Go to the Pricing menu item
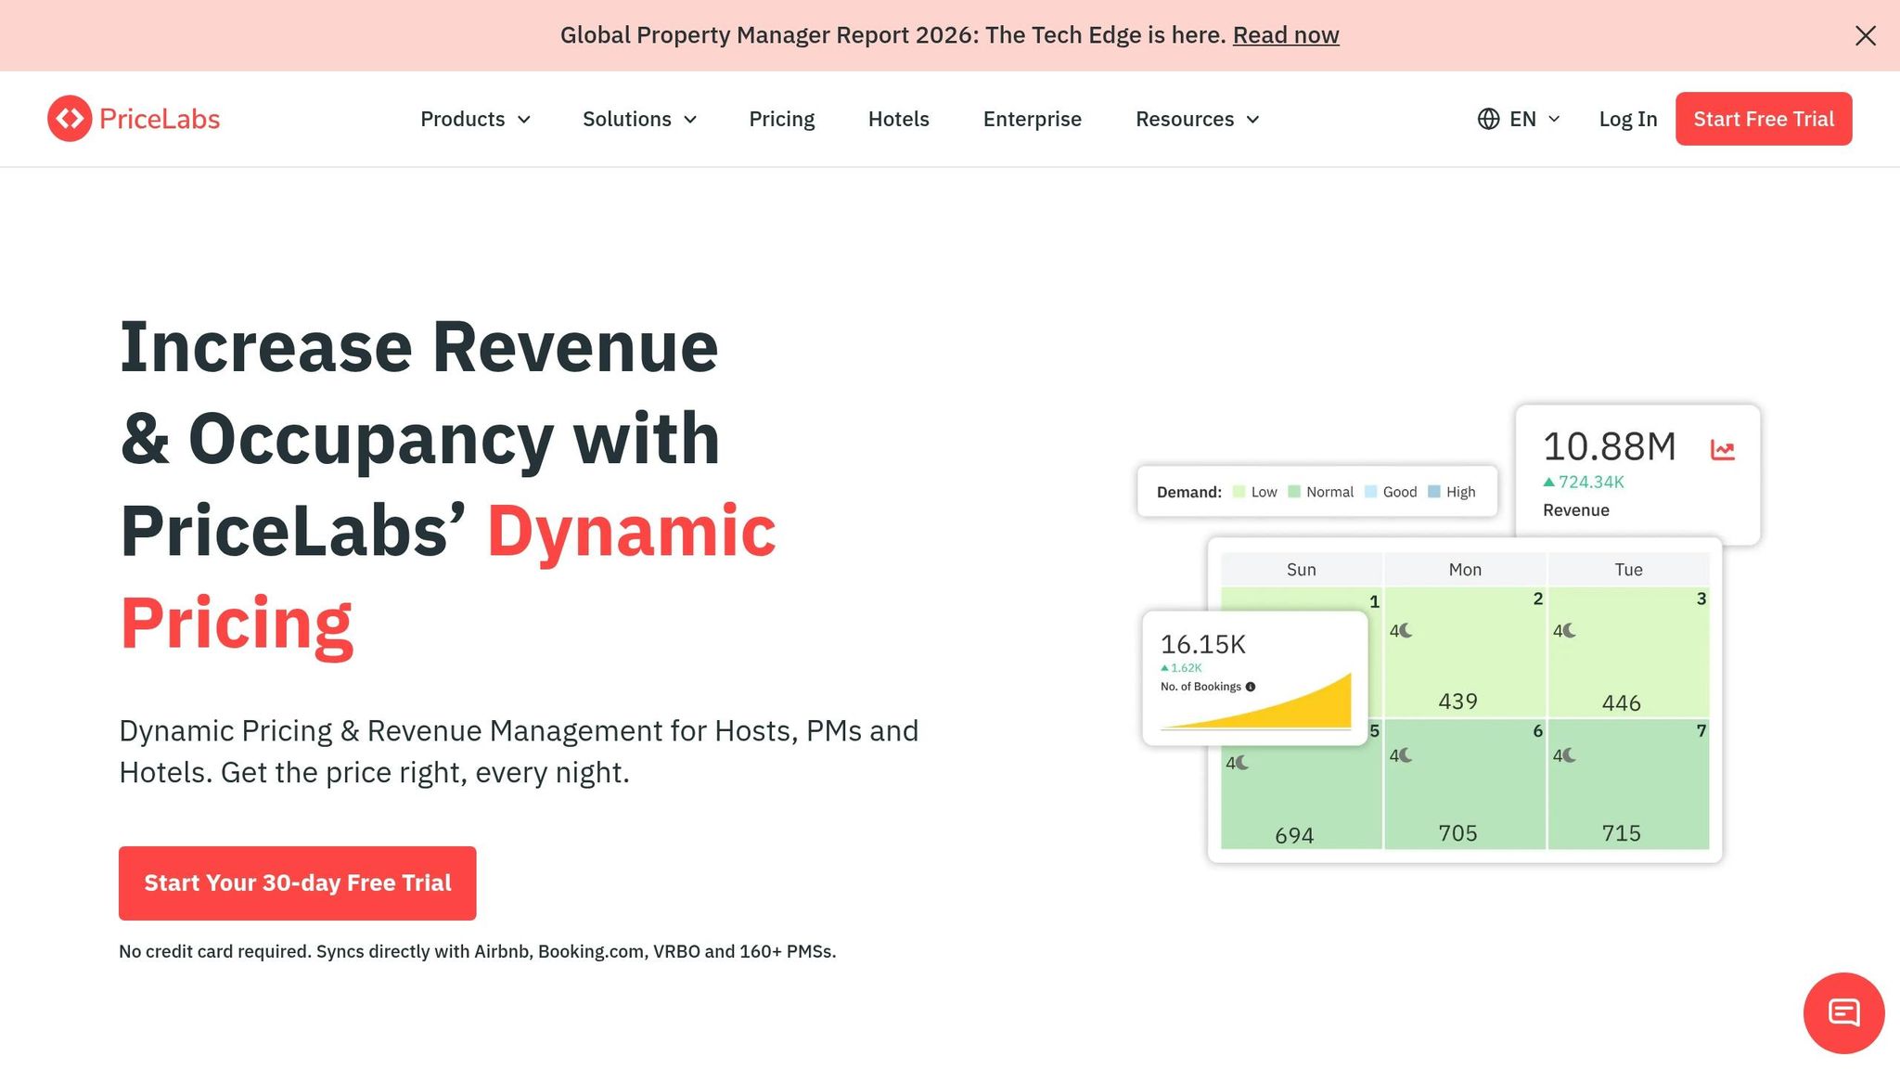 coord(782,119)
